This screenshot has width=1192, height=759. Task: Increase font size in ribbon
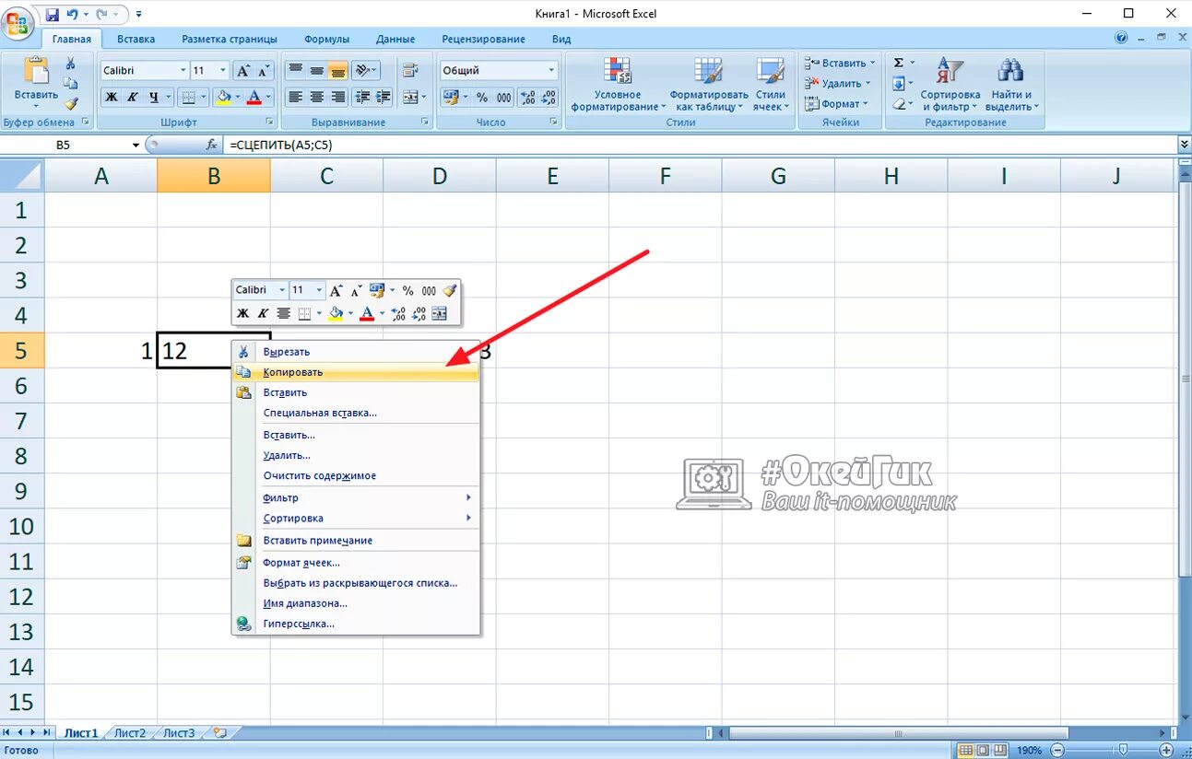(243, 71)
